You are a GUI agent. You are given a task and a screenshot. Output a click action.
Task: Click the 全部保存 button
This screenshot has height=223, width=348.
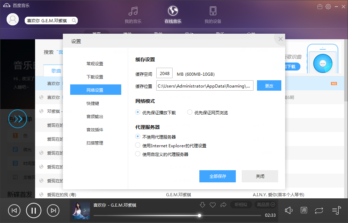point(217,176)
